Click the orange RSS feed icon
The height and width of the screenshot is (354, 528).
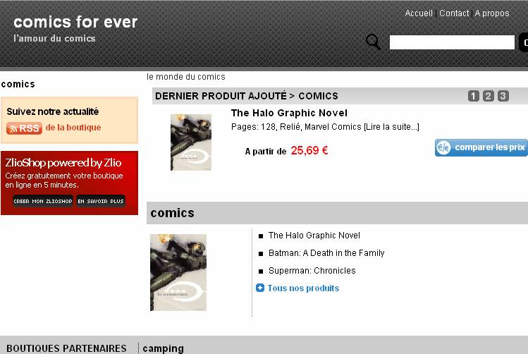[x=24, y=128]
